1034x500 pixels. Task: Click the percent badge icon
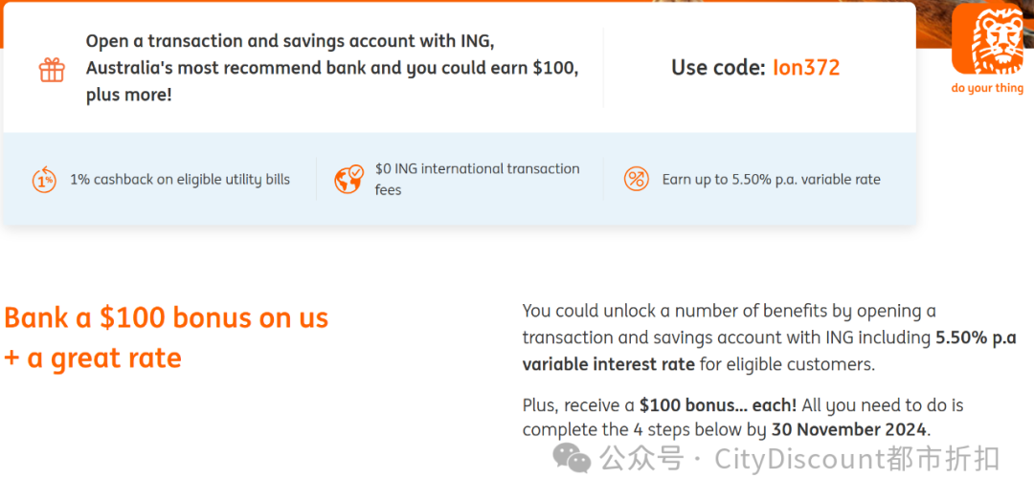click(x=636, y=179)
